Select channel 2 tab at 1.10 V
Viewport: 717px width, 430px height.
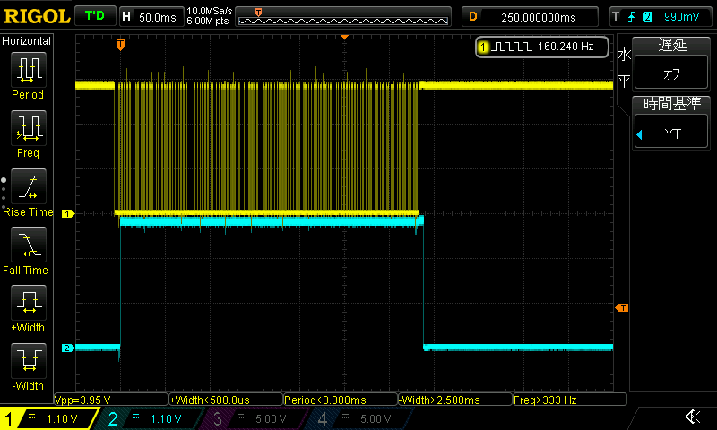coord(151,418)
